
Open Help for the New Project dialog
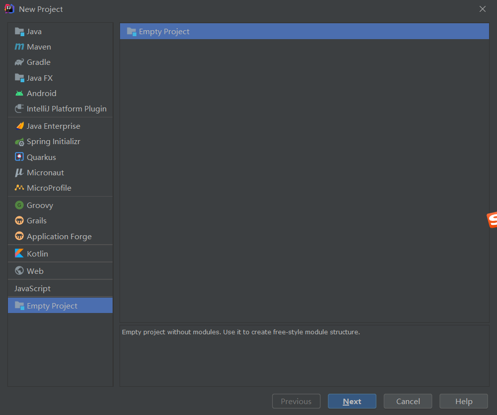point(463,401)
